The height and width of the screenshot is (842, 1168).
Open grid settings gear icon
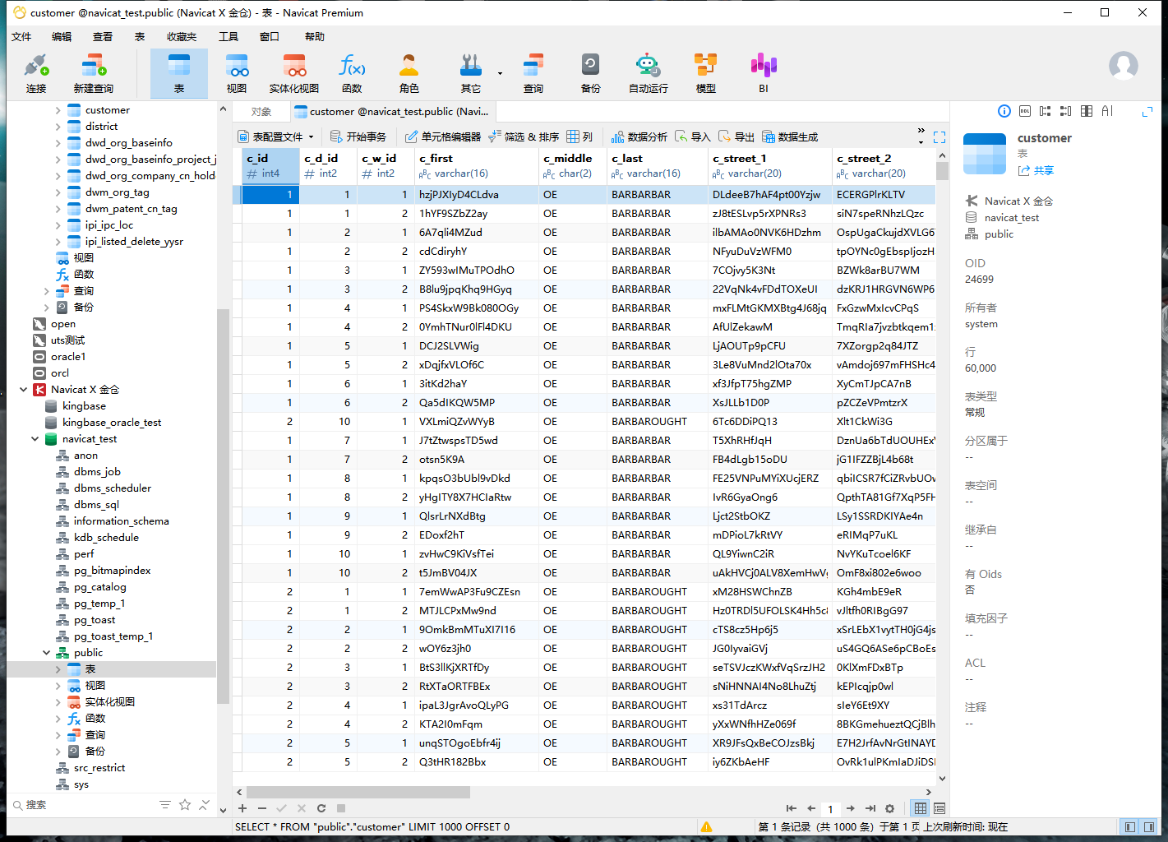coord(889,808)
